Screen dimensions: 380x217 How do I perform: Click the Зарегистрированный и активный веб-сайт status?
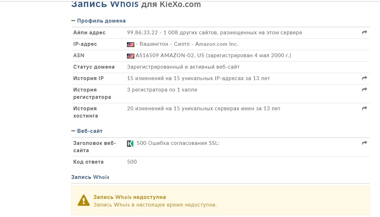(183, 67)
